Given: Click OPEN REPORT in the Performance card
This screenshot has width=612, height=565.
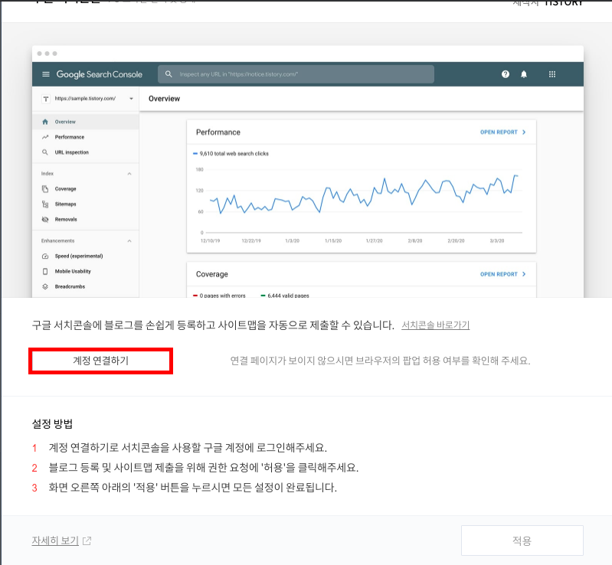Looking at the screenshot, I should click(x=502, y=132).
